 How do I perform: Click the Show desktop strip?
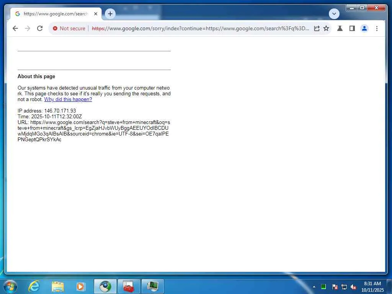[x=389, y=286]
